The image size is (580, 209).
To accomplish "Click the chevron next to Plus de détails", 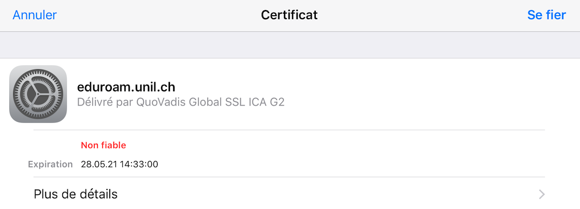I will pyautogui.click(x=542, y=194).
